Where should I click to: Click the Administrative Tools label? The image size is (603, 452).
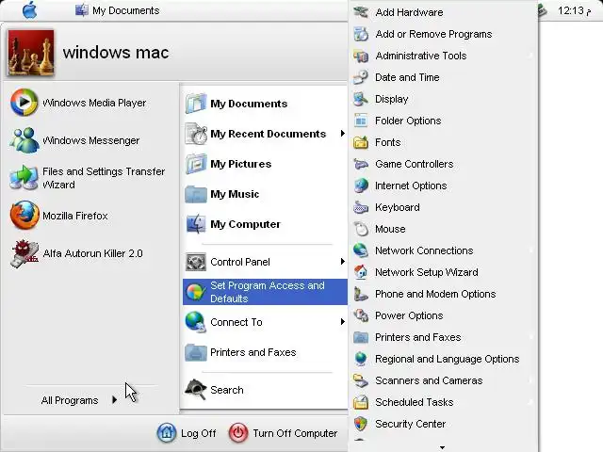421,56
